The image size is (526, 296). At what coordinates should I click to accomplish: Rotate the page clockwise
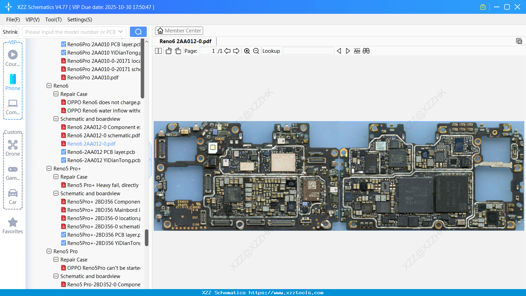pos(178,51)
